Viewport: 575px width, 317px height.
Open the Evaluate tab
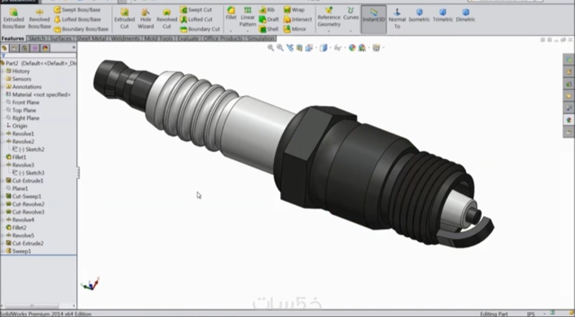tap(188, 38)
